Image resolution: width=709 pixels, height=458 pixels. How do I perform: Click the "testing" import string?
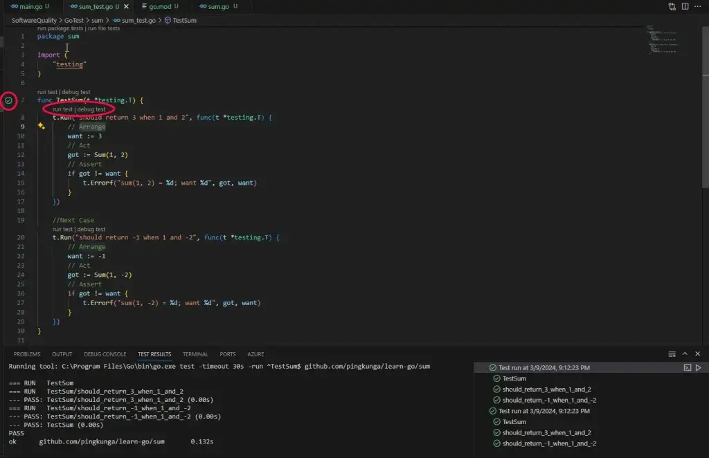point(70,64)
